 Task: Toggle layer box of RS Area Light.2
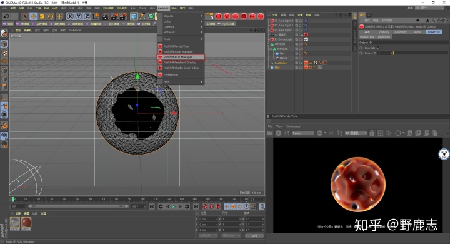click(297, 21)
